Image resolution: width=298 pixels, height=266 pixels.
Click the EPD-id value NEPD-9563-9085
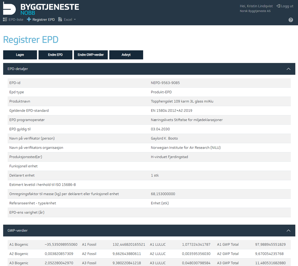[x=165, y=83]
